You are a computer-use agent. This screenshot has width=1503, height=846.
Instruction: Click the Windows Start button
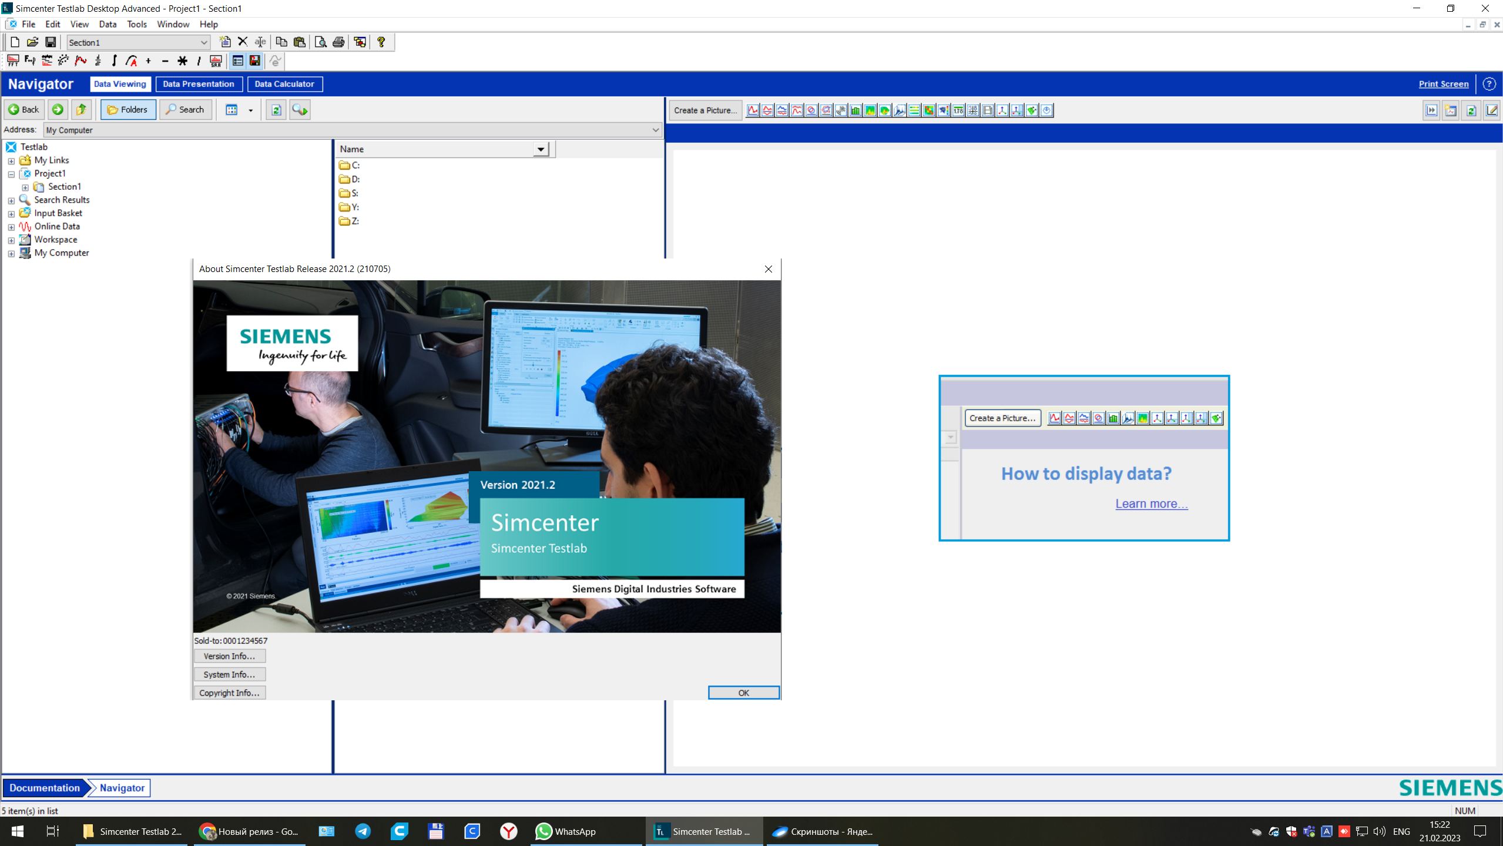coord(18,831)
